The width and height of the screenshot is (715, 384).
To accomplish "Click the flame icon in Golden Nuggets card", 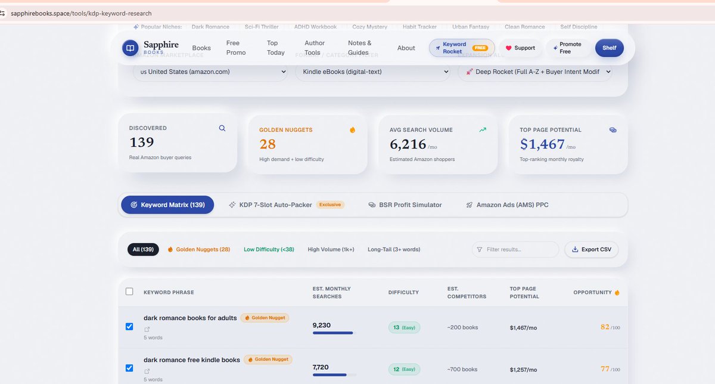I will (x=352, y=129).
